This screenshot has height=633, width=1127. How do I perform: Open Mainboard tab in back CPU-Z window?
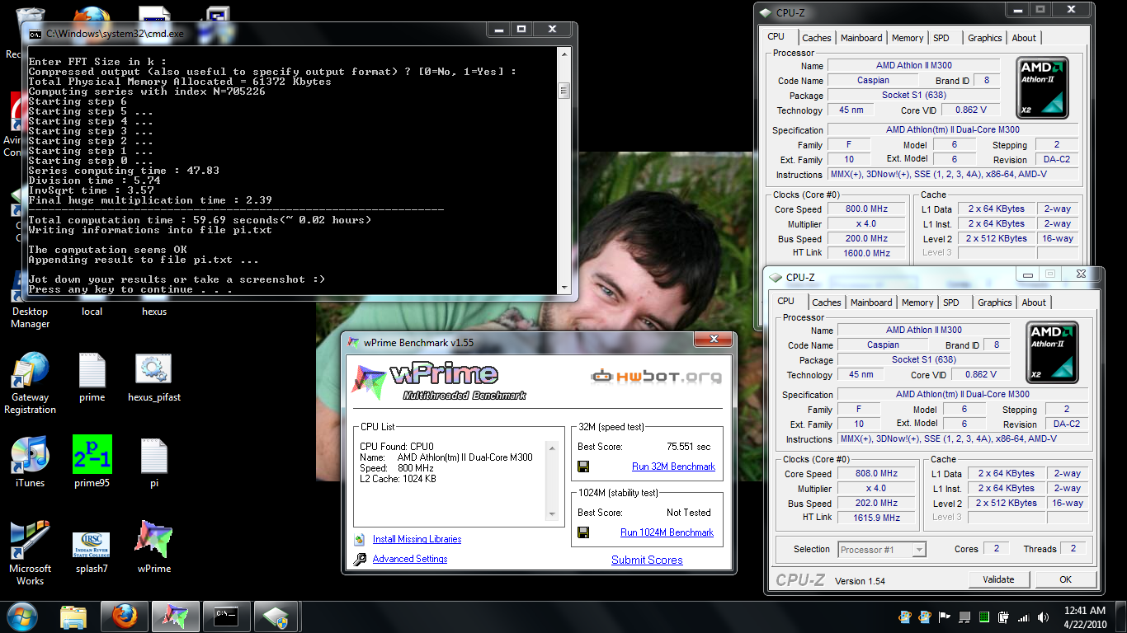861,38
